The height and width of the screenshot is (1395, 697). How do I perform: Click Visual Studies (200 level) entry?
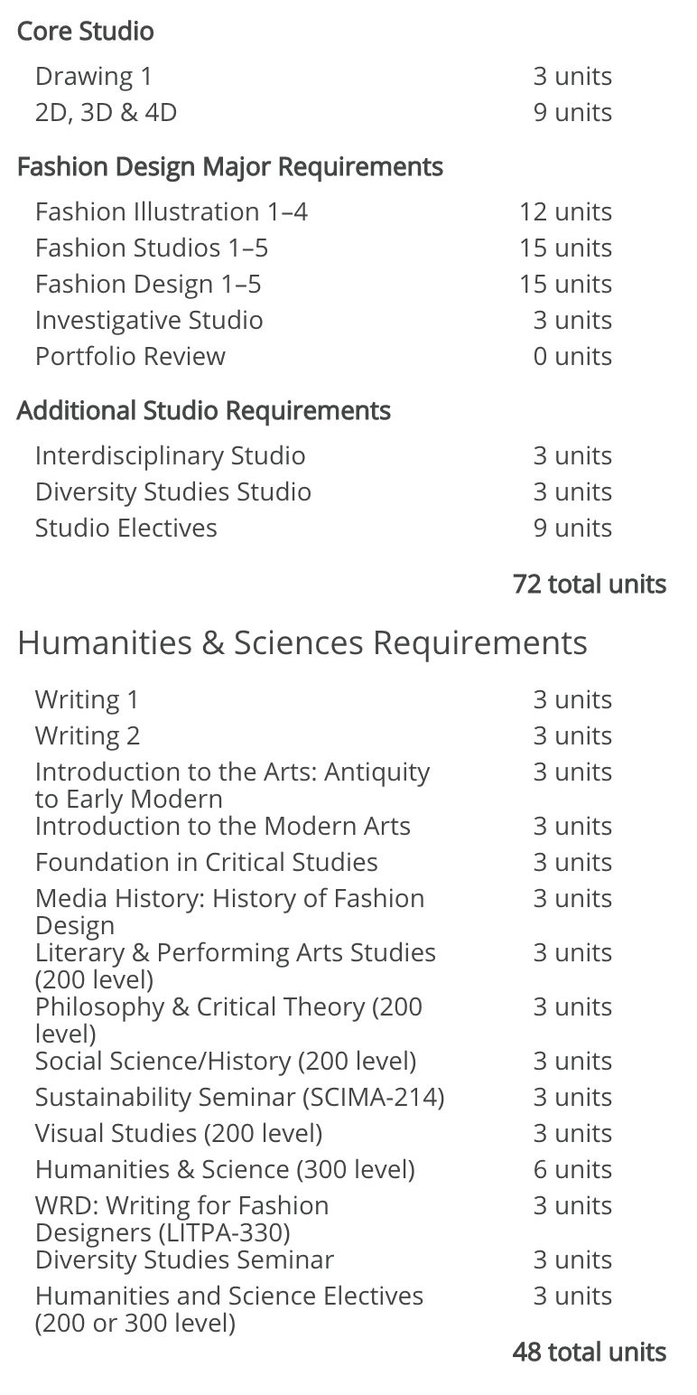coord(179,1134)
